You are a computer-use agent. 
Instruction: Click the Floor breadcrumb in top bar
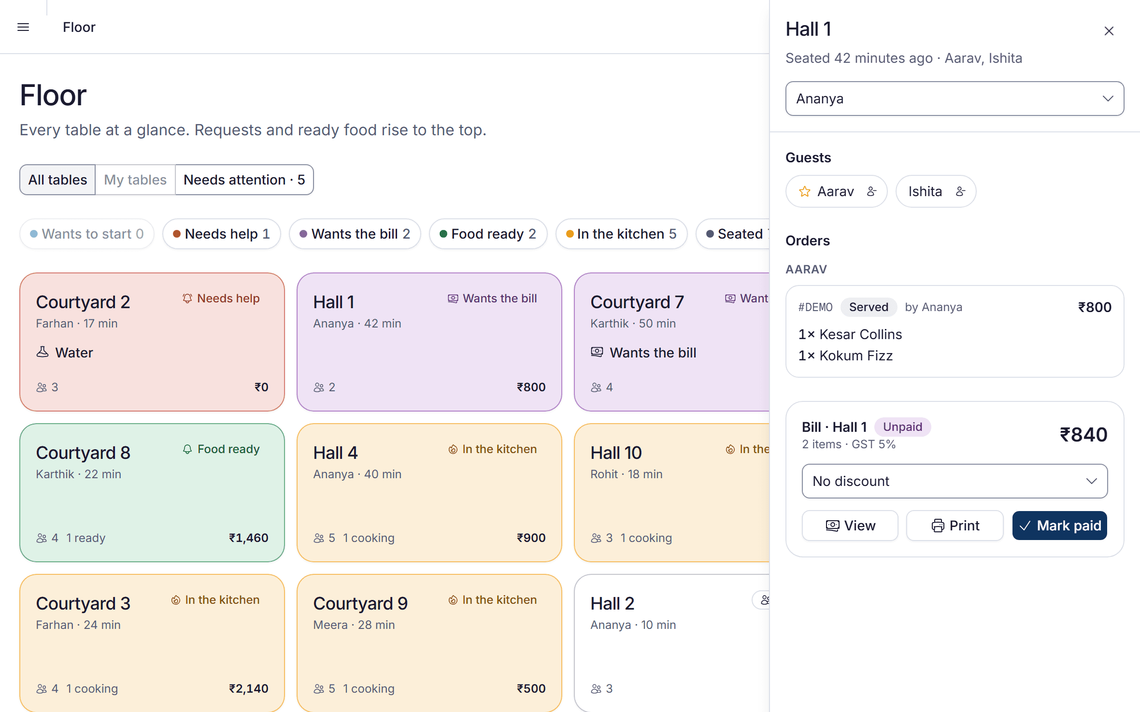pyautogui.click(x=79, y=27)
